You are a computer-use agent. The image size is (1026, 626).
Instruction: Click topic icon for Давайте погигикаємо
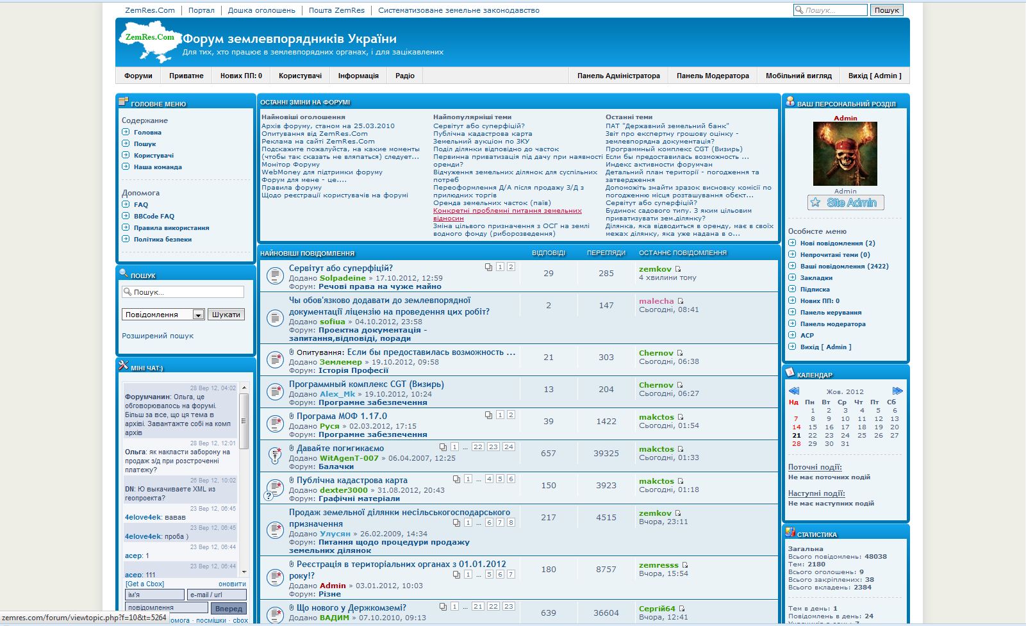(x=275, y=455)
